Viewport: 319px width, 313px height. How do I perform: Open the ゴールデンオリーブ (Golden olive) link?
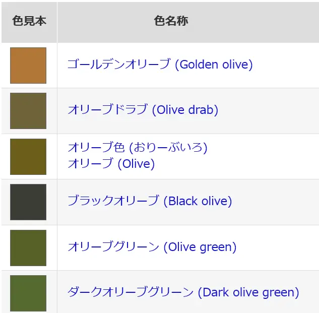pyautogui.click(x=160, y=65)
